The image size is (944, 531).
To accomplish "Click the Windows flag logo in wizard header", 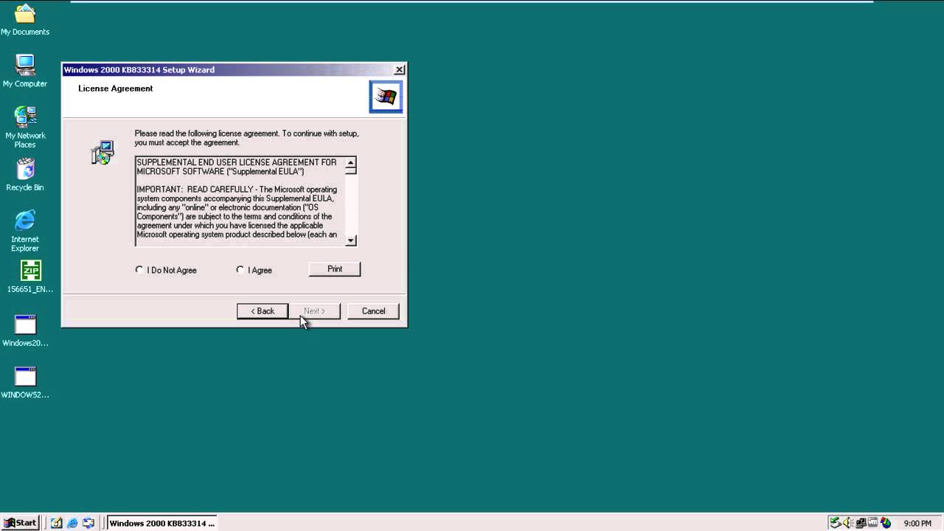I will pyautogui.click(x=386, y=97).
